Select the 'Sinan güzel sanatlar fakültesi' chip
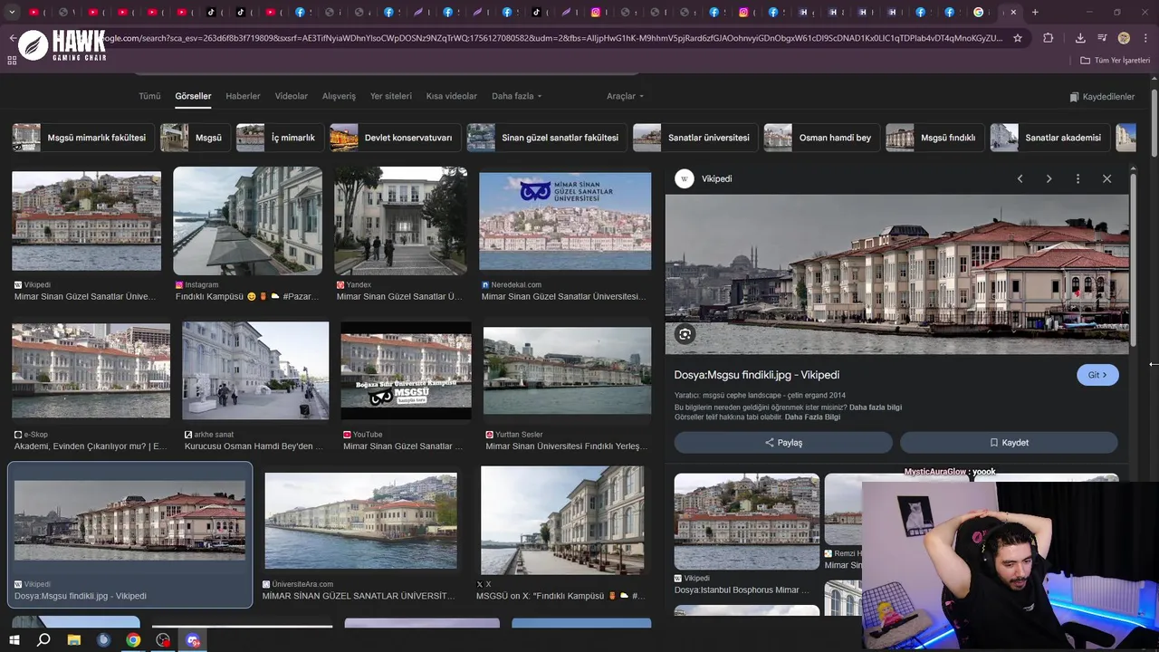The height and width of the screenshot is (652, 1159). [x=546, y=138]
